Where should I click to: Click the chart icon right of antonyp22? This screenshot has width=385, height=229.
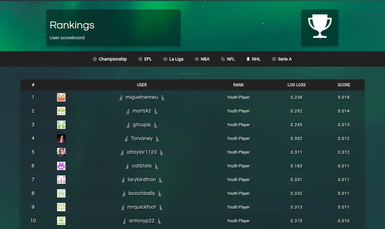pyautogui.click(x=160, y=221)
